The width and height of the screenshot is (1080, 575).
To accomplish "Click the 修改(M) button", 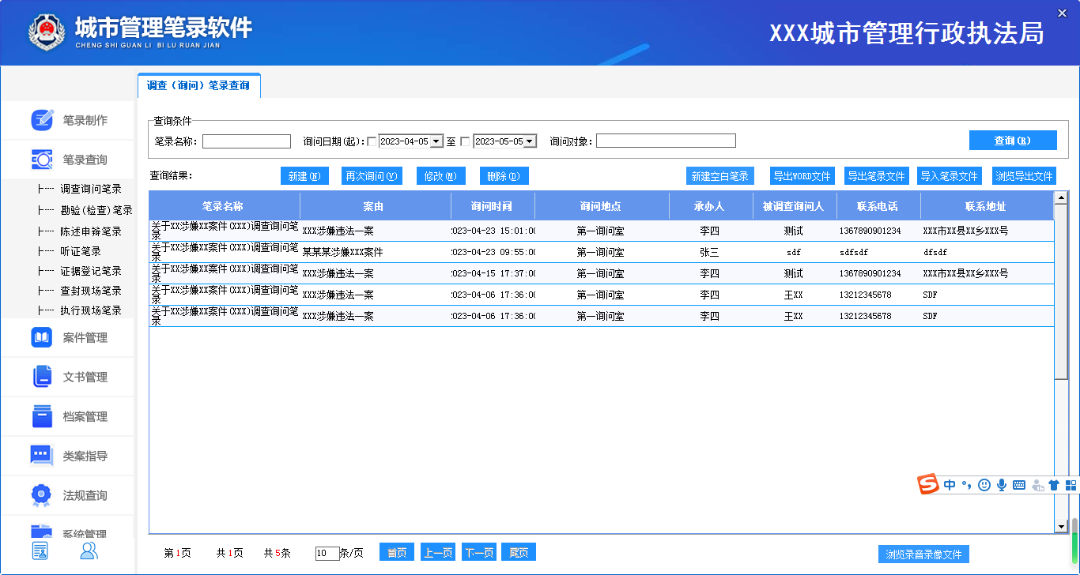I will tap(440, 176).
